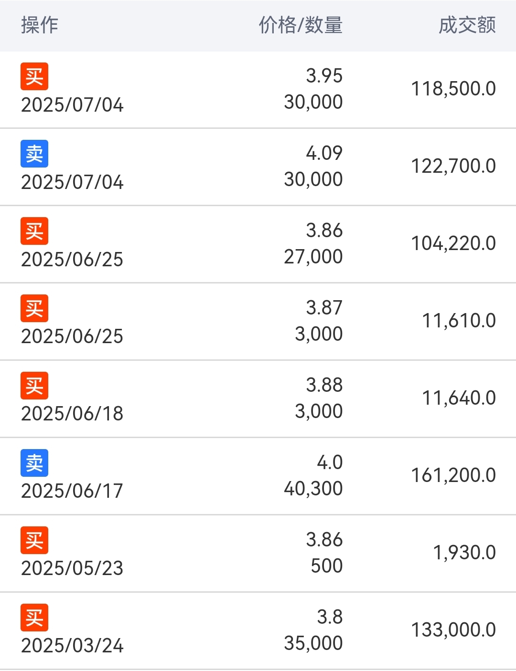
Task: Open the trade totaling 11,610.0
Action: [258, 322]
